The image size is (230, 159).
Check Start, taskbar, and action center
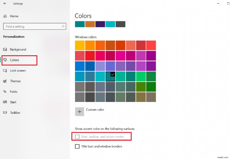tap(77, 137)
